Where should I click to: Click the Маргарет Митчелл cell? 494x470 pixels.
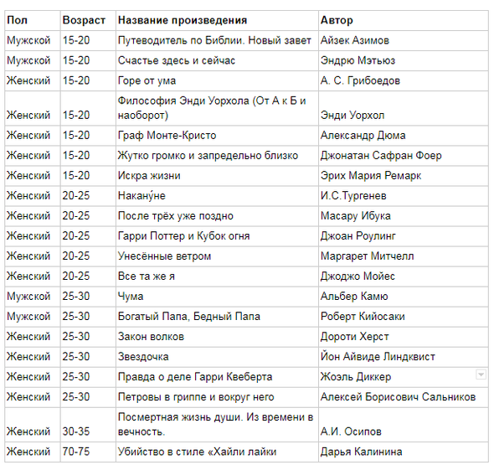coord(404,256)
